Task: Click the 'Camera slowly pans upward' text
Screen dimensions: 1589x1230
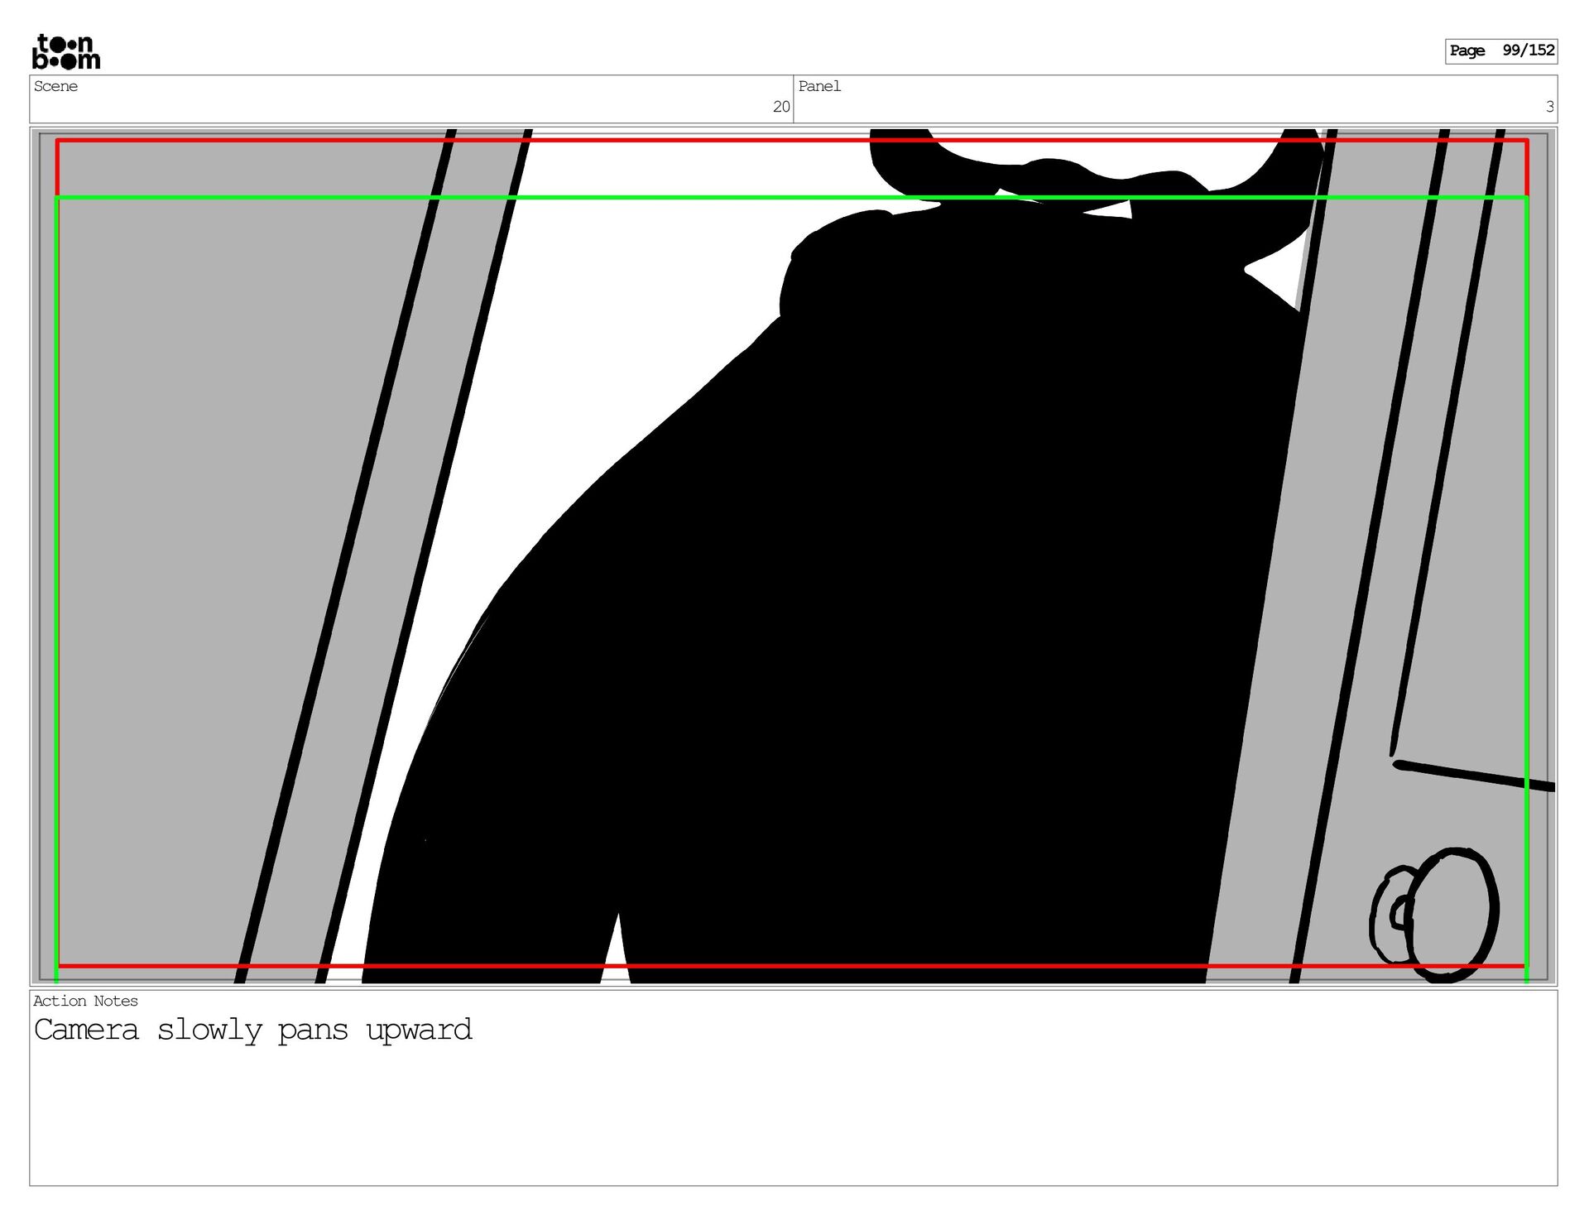Action: click(x=252, y=1030)
